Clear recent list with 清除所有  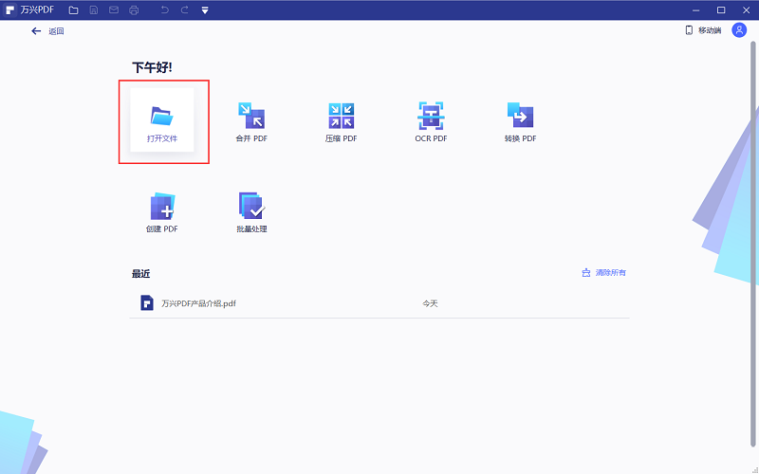(604, 273)
